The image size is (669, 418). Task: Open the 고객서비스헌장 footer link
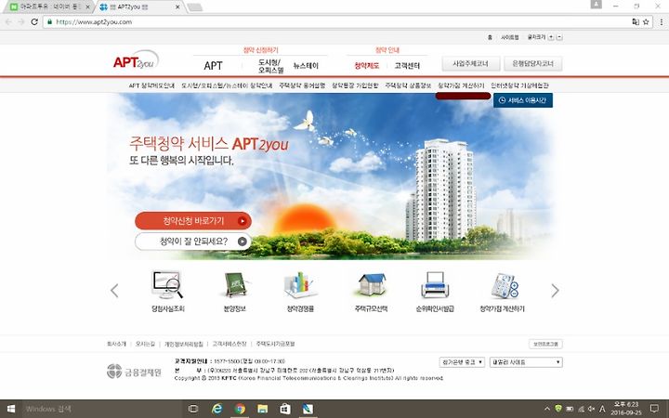(230, 344)
